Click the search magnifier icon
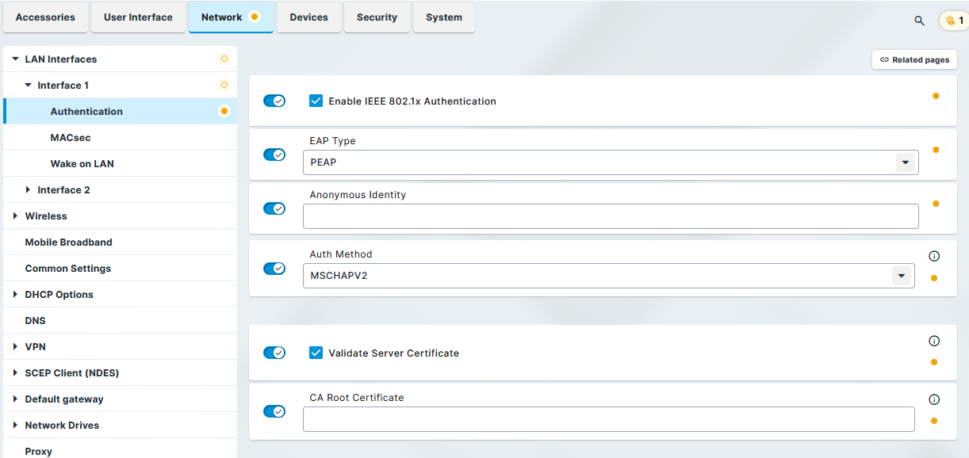 point(919,21)
